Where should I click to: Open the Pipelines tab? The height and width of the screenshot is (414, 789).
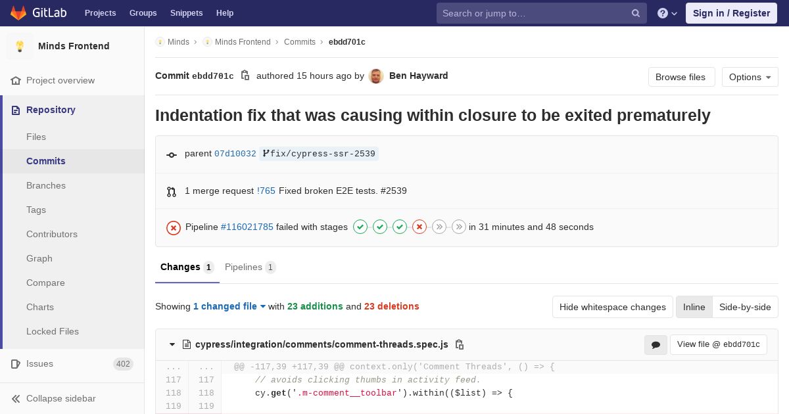tap(251, 267)
